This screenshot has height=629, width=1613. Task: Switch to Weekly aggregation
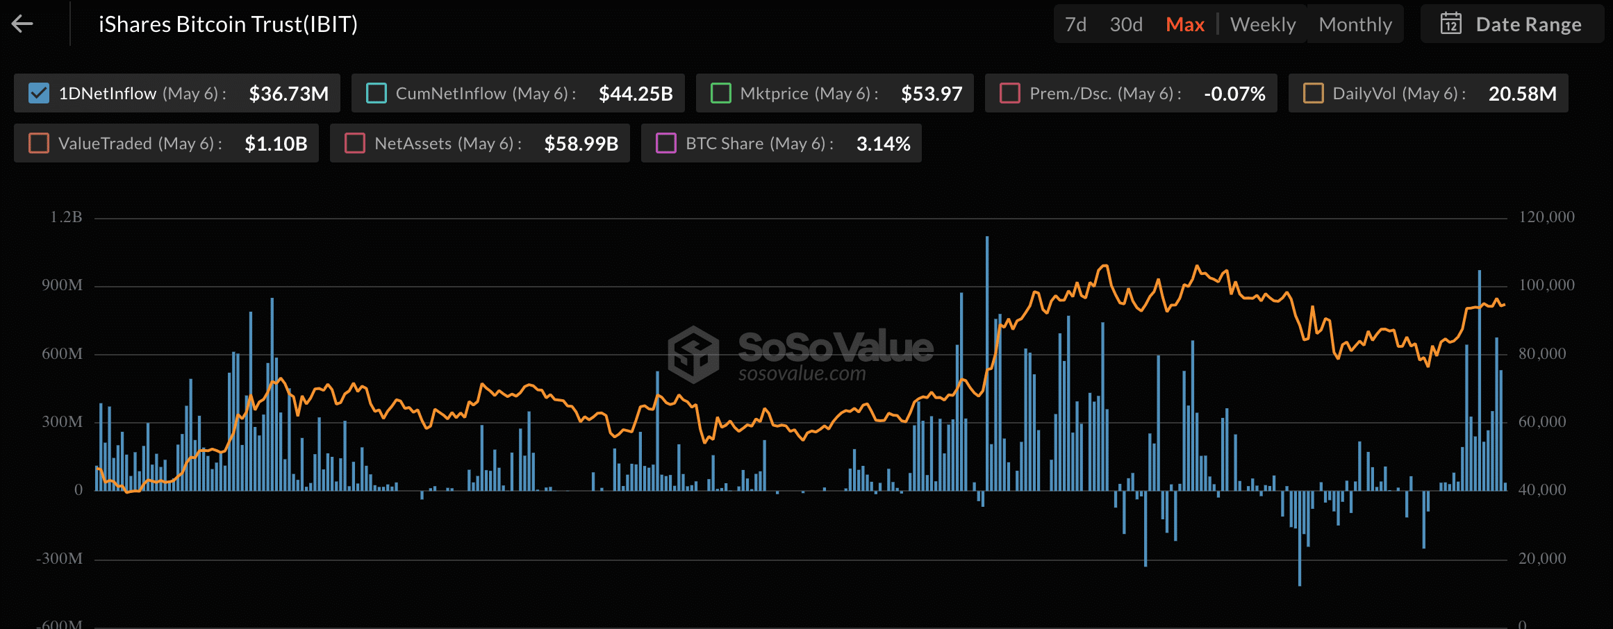click(x=1263, y=24)
